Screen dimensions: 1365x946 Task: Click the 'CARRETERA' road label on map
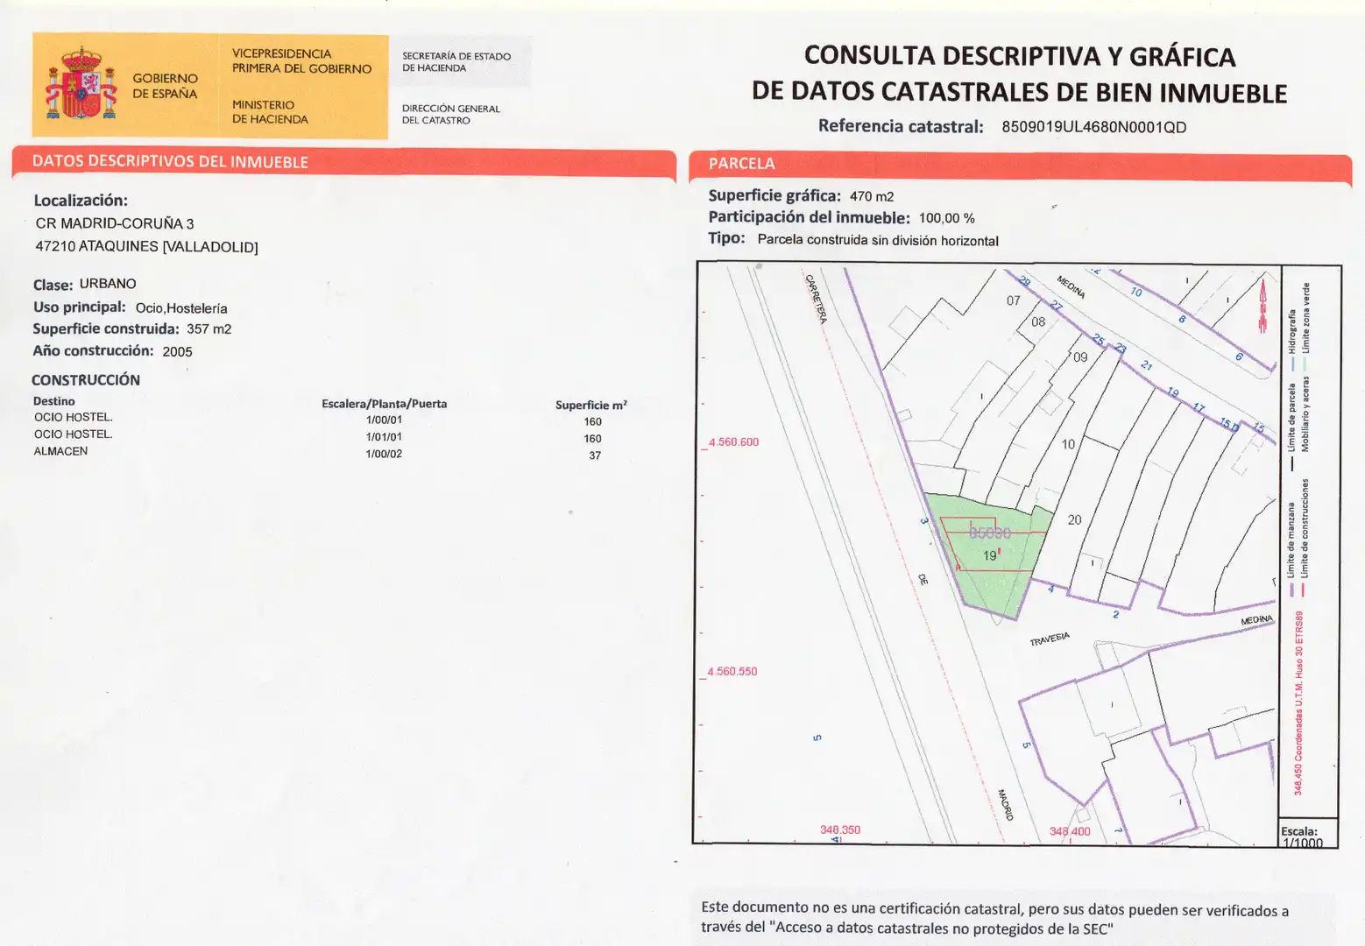coord(816,300)
